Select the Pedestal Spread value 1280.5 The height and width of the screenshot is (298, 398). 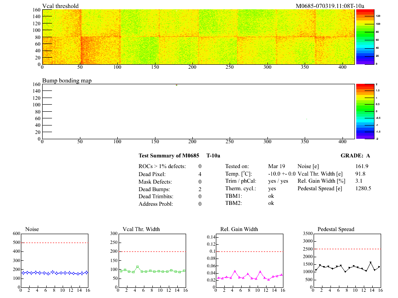(x=363, y=188)
